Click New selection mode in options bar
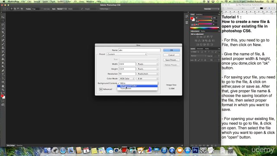The width and height of the screenshot is (277, 156). 12,9
